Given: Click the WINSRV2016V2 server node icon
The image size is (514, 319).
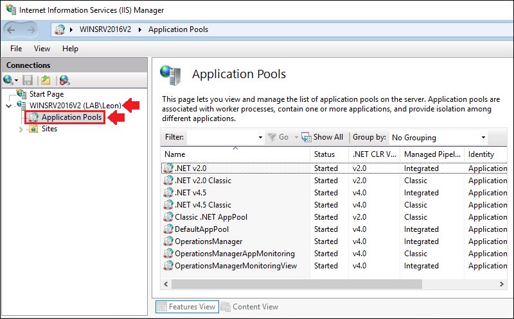Looking at the screenshot, I should [22, 105].
